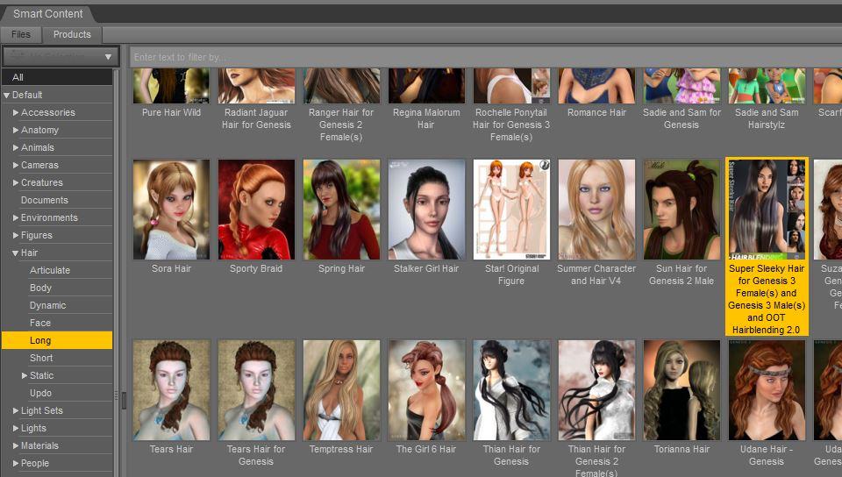Select the Smart Content pane tab
This screenshot has width=842, height=477.
[47, 14]
